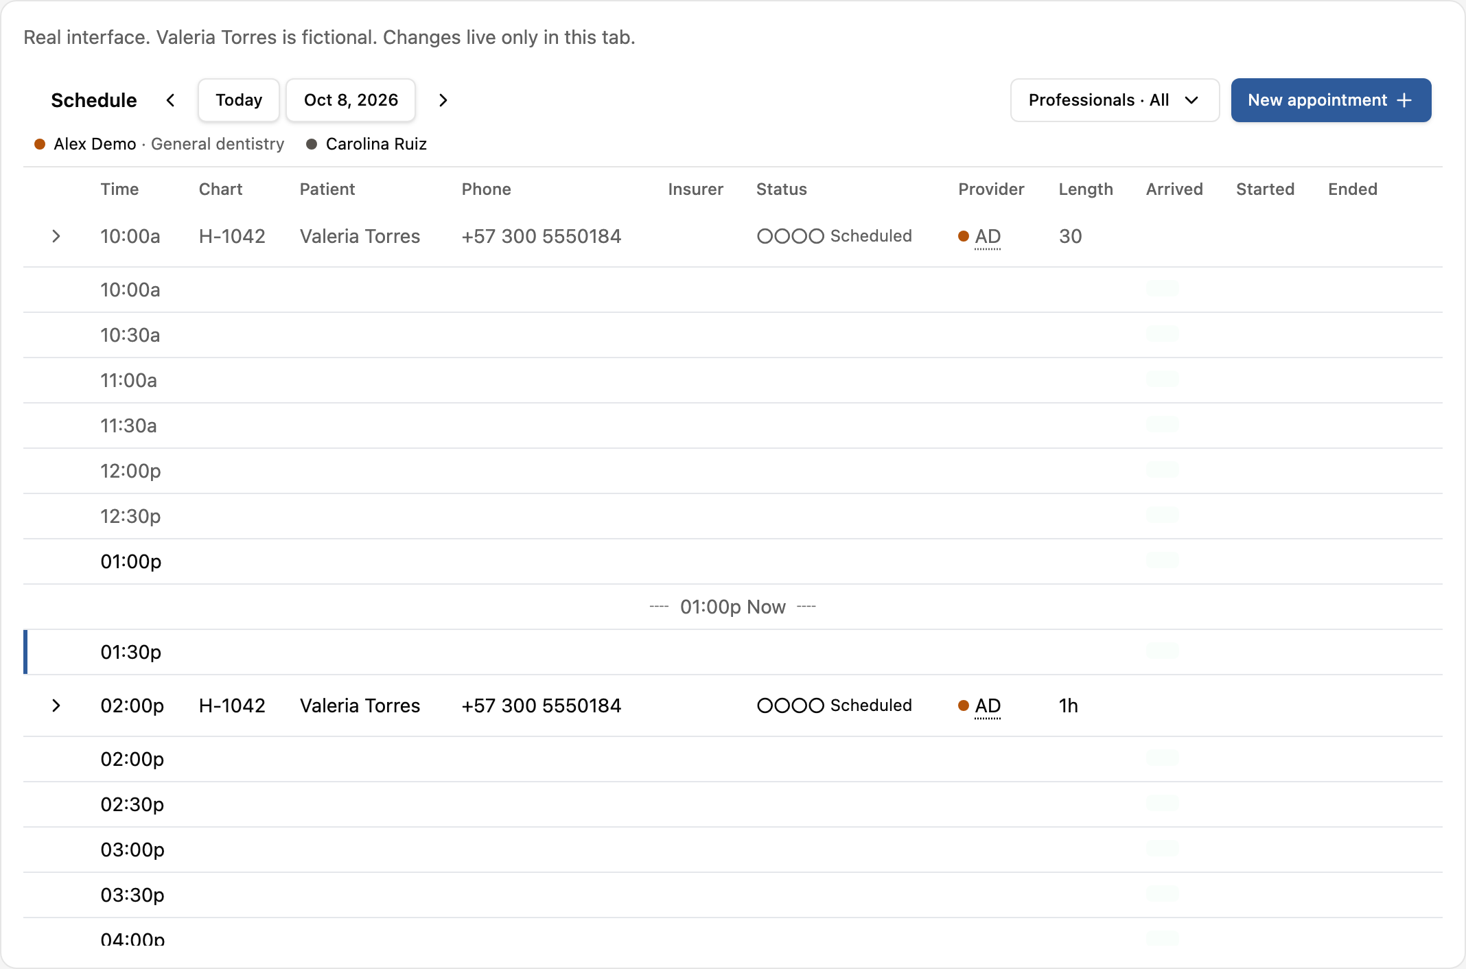Viewport: 1466px width, 969px height.
Task: Click the Length column header
Action: coord(1086,189)
